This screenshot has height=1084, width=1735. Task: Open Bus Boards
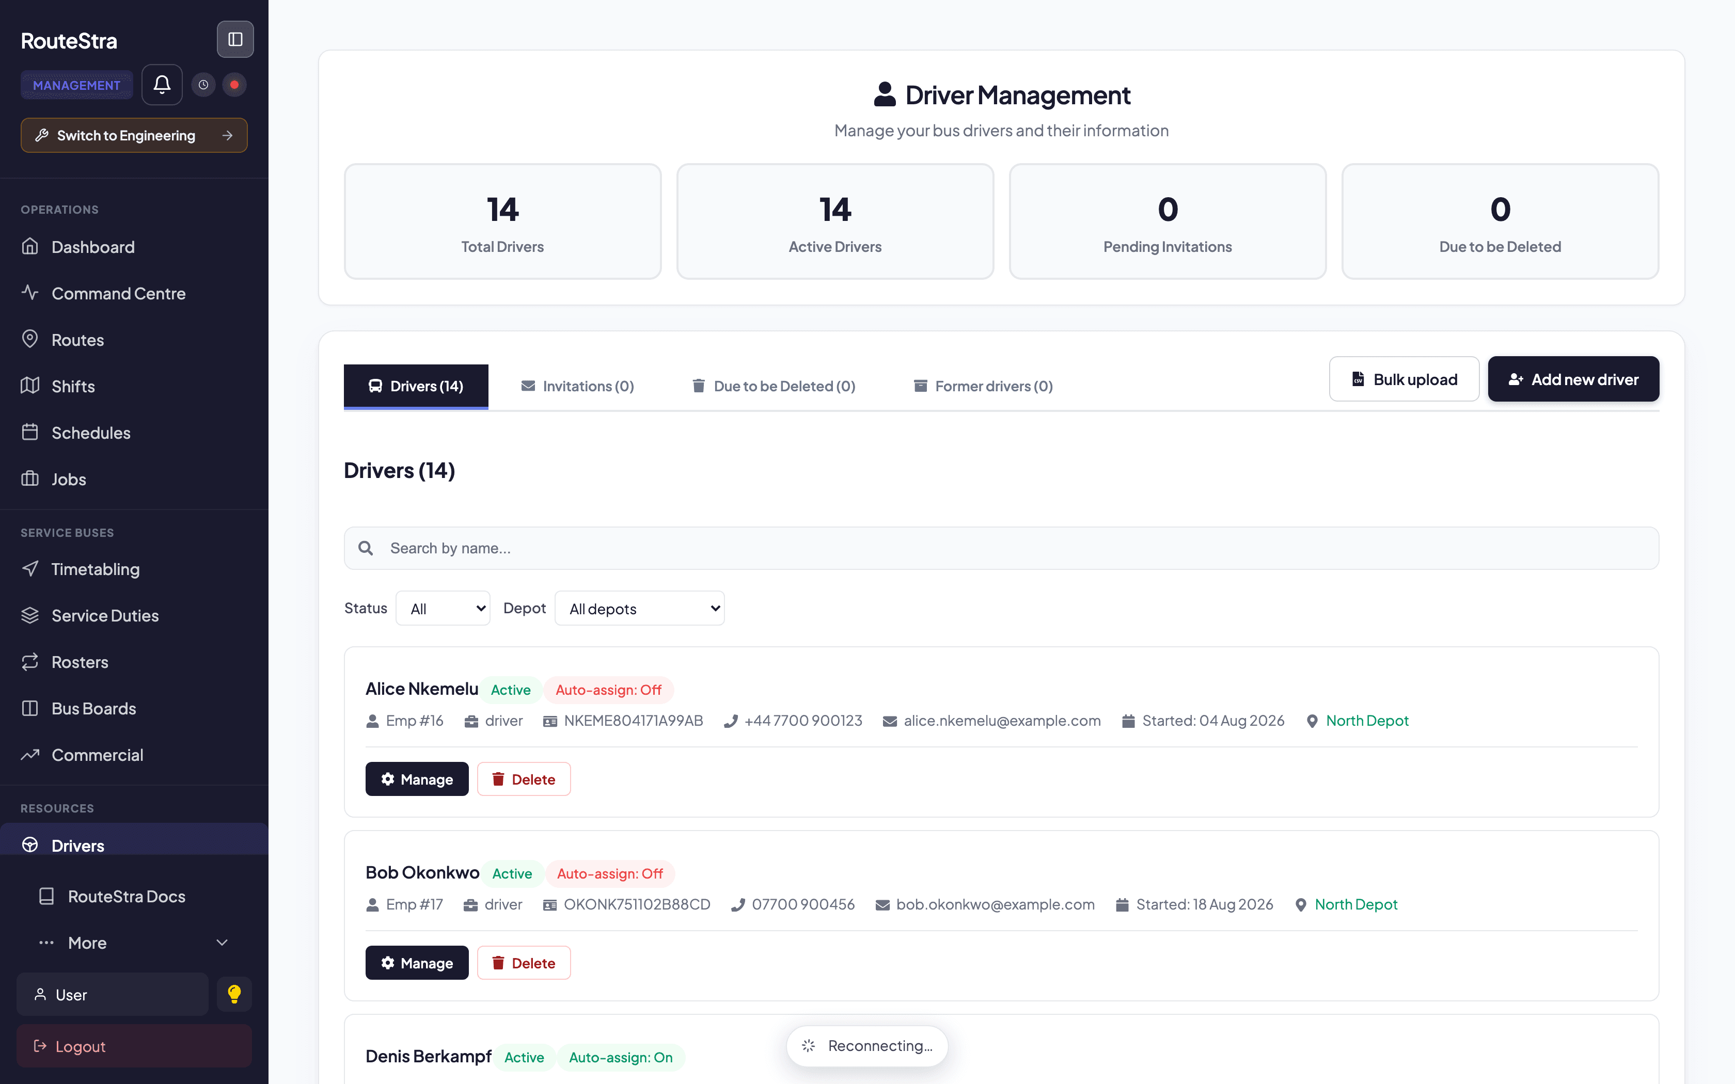click(134, 708)
